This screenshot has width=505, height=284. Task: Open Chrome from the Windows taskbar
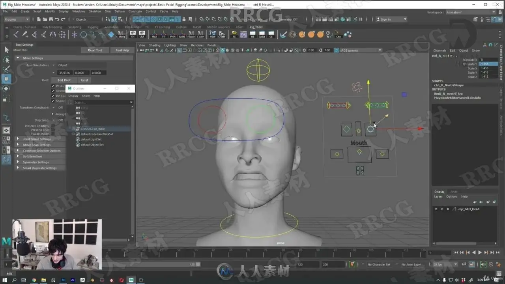(x=34, y=280)
